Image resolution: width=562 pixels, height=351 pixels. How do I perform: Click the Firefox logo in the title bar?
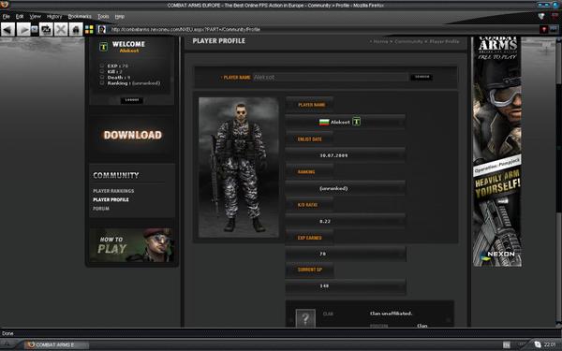click(5, 5)
